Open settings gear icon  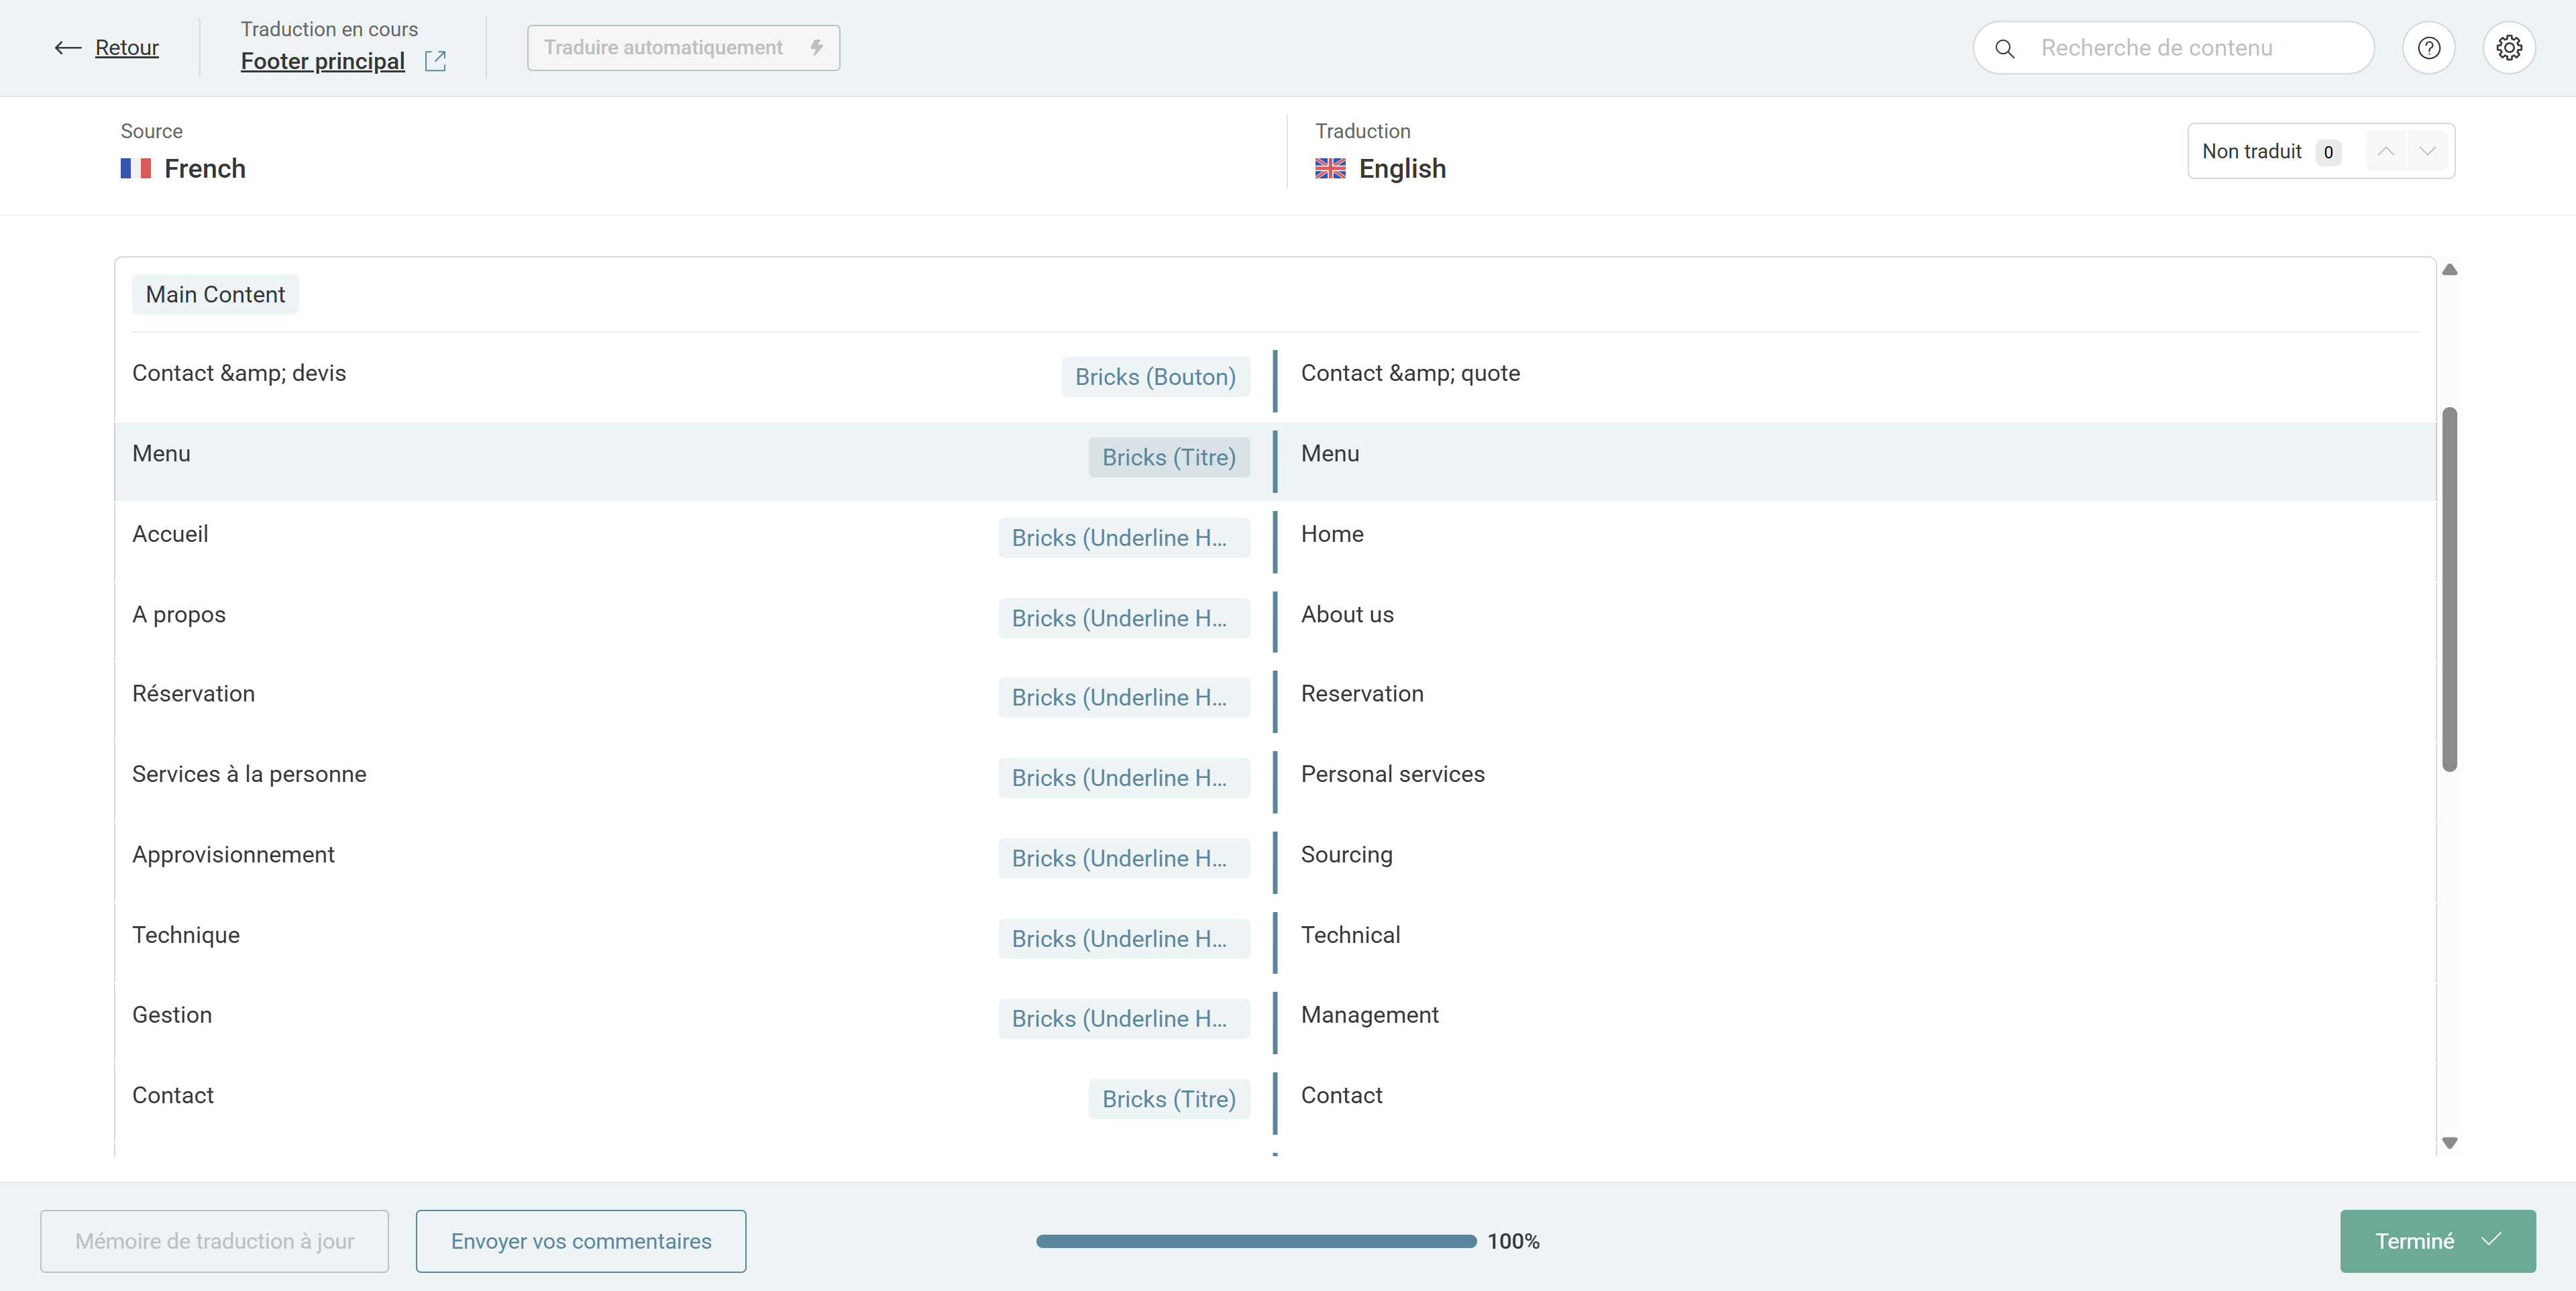[2509, 48]
